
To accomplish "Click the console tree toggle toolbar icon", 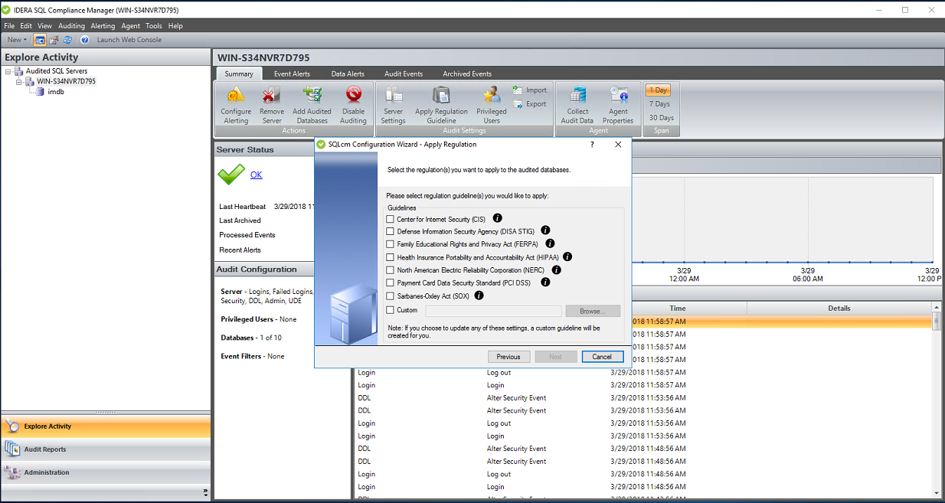I will (x=40, y=40).
